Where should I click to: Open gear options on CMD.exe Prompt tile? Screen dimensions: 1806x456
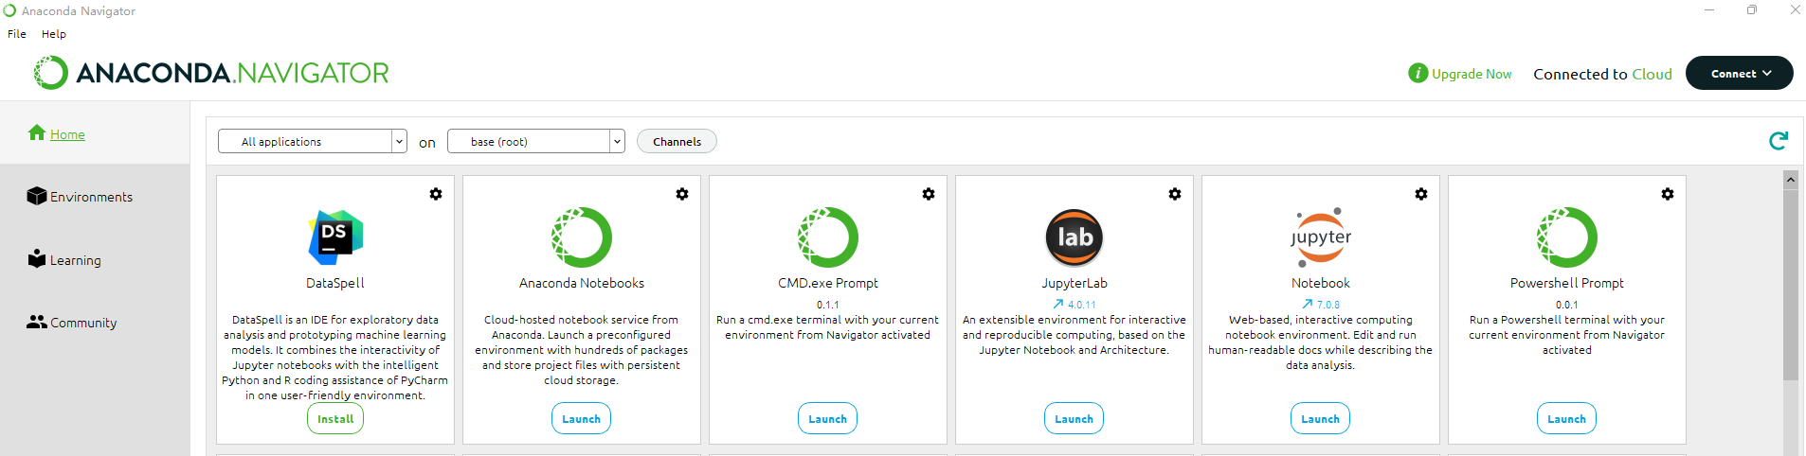point(928,194)
